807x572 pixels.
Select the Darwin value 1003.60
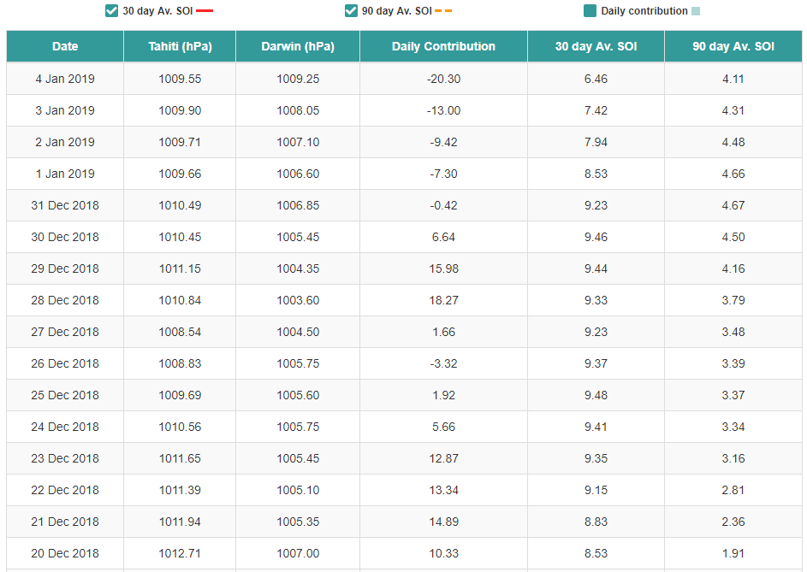tap(298, 300)
